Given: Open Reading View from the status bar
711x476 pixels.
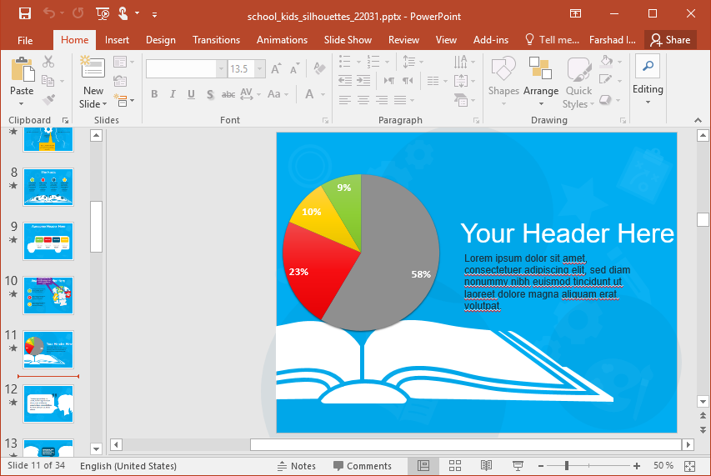Looking at the screenshot, I should tap(486, 465).
